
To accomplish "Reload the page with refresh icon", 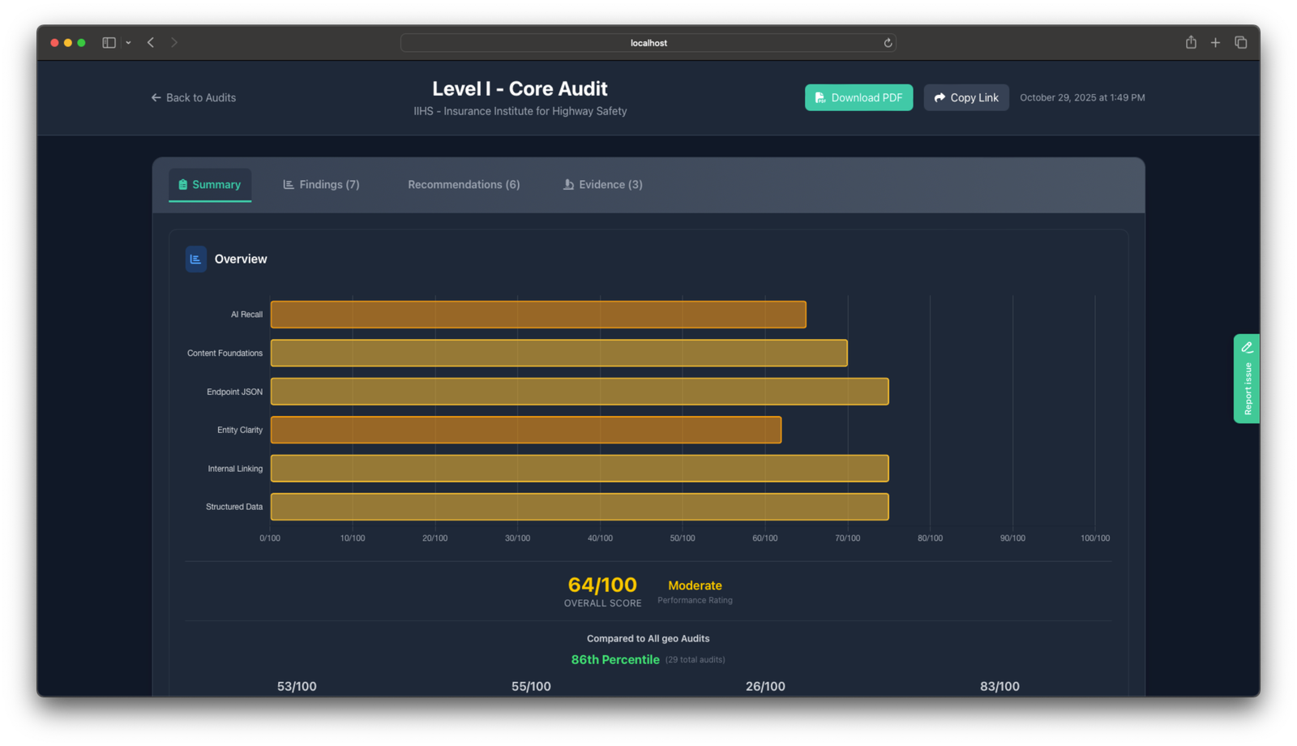I will pyautogui.click(x=888, y=43).
